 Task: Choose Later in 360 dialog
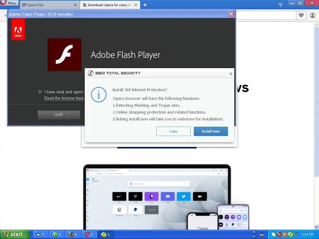tap(173, 131)
